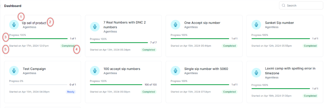Click microphone icon of Single sip number with 5060
327x108 pixels.
click(x=175, y=71)
